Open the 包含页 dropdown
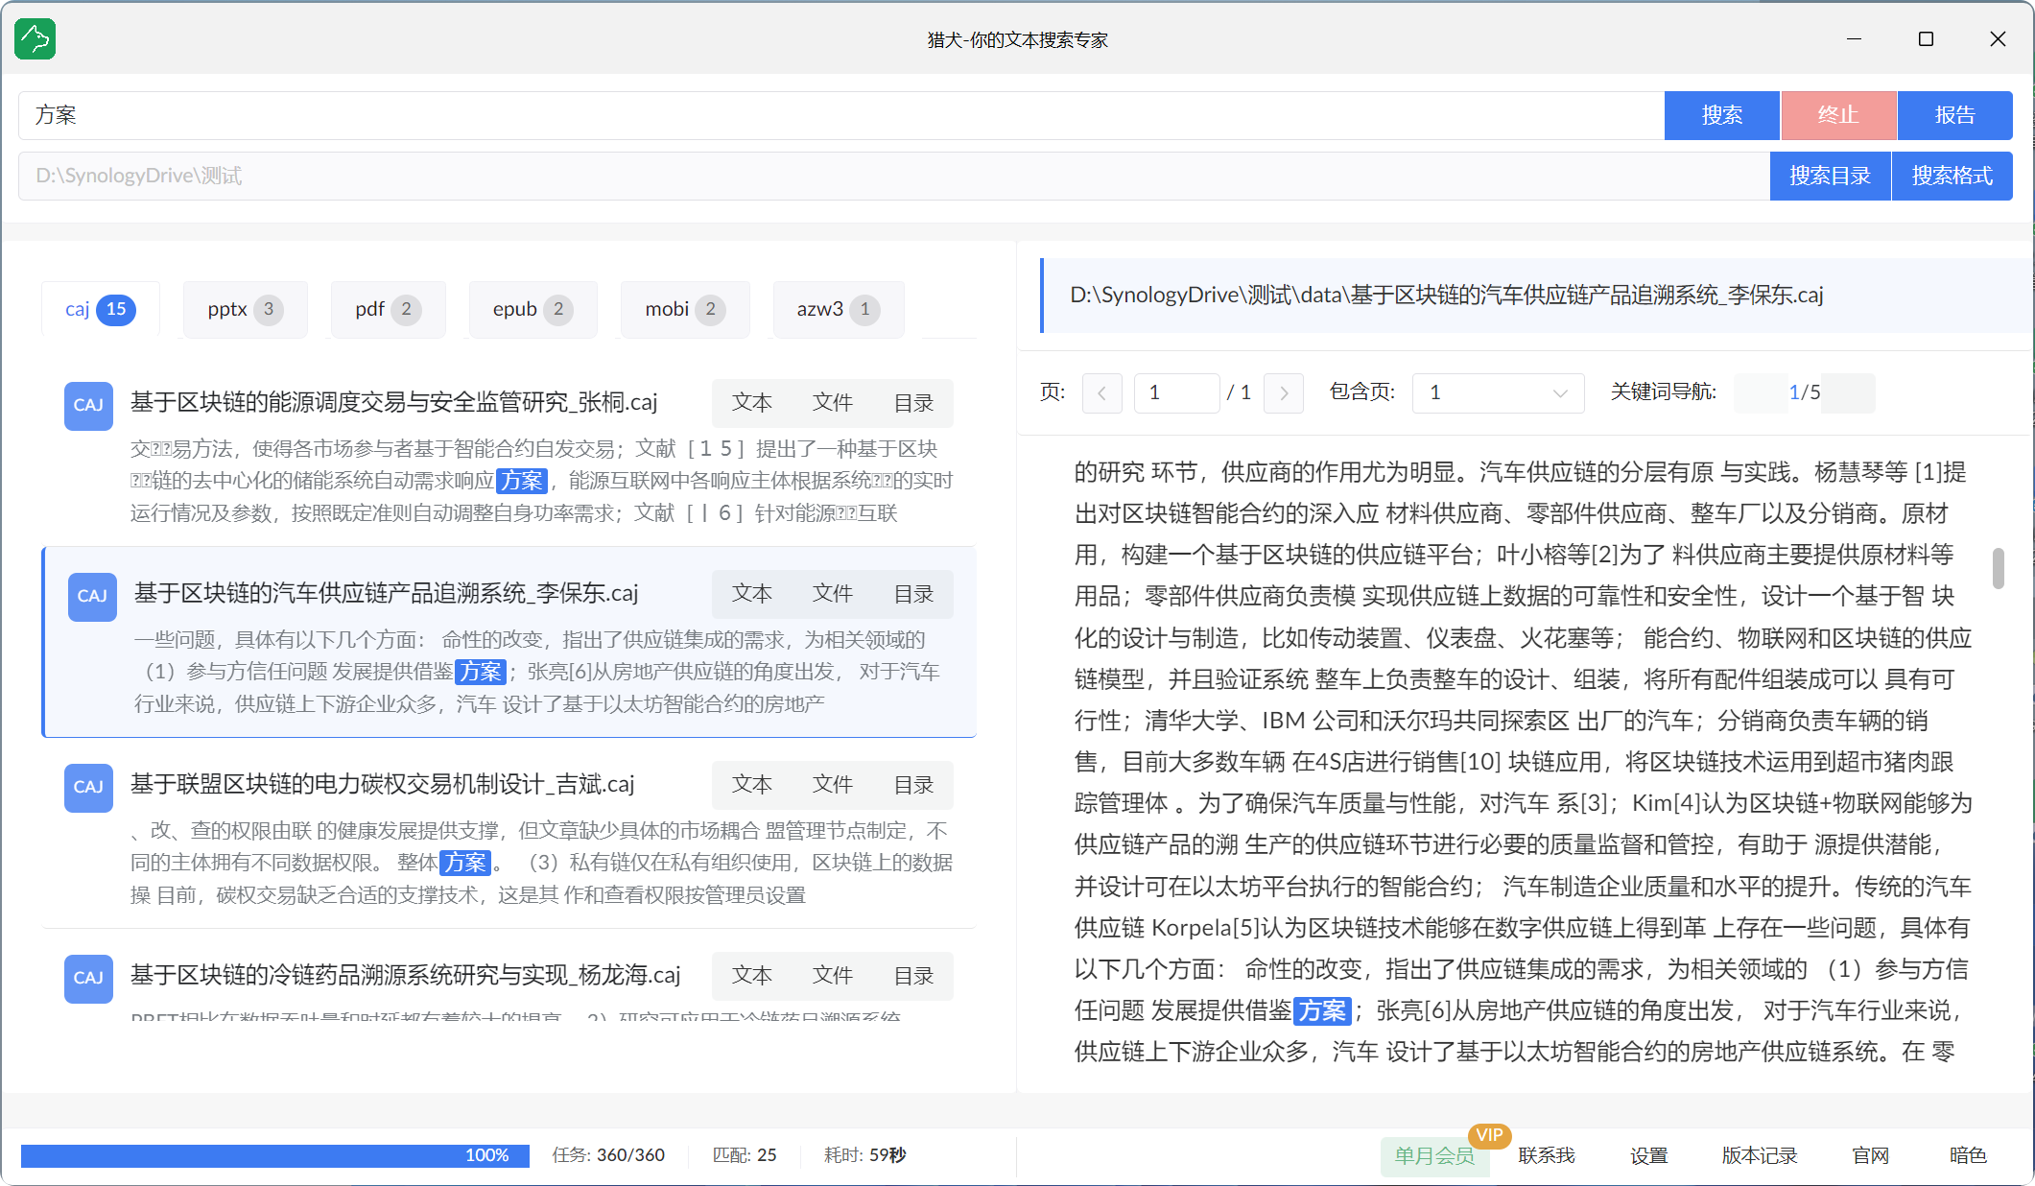2035x1186 pixels. coord(1497,392)
